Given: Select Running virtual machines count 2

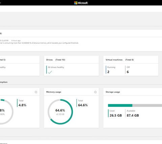Looking at the screenshot, I should pyautogui.click(x=108, y=72).
